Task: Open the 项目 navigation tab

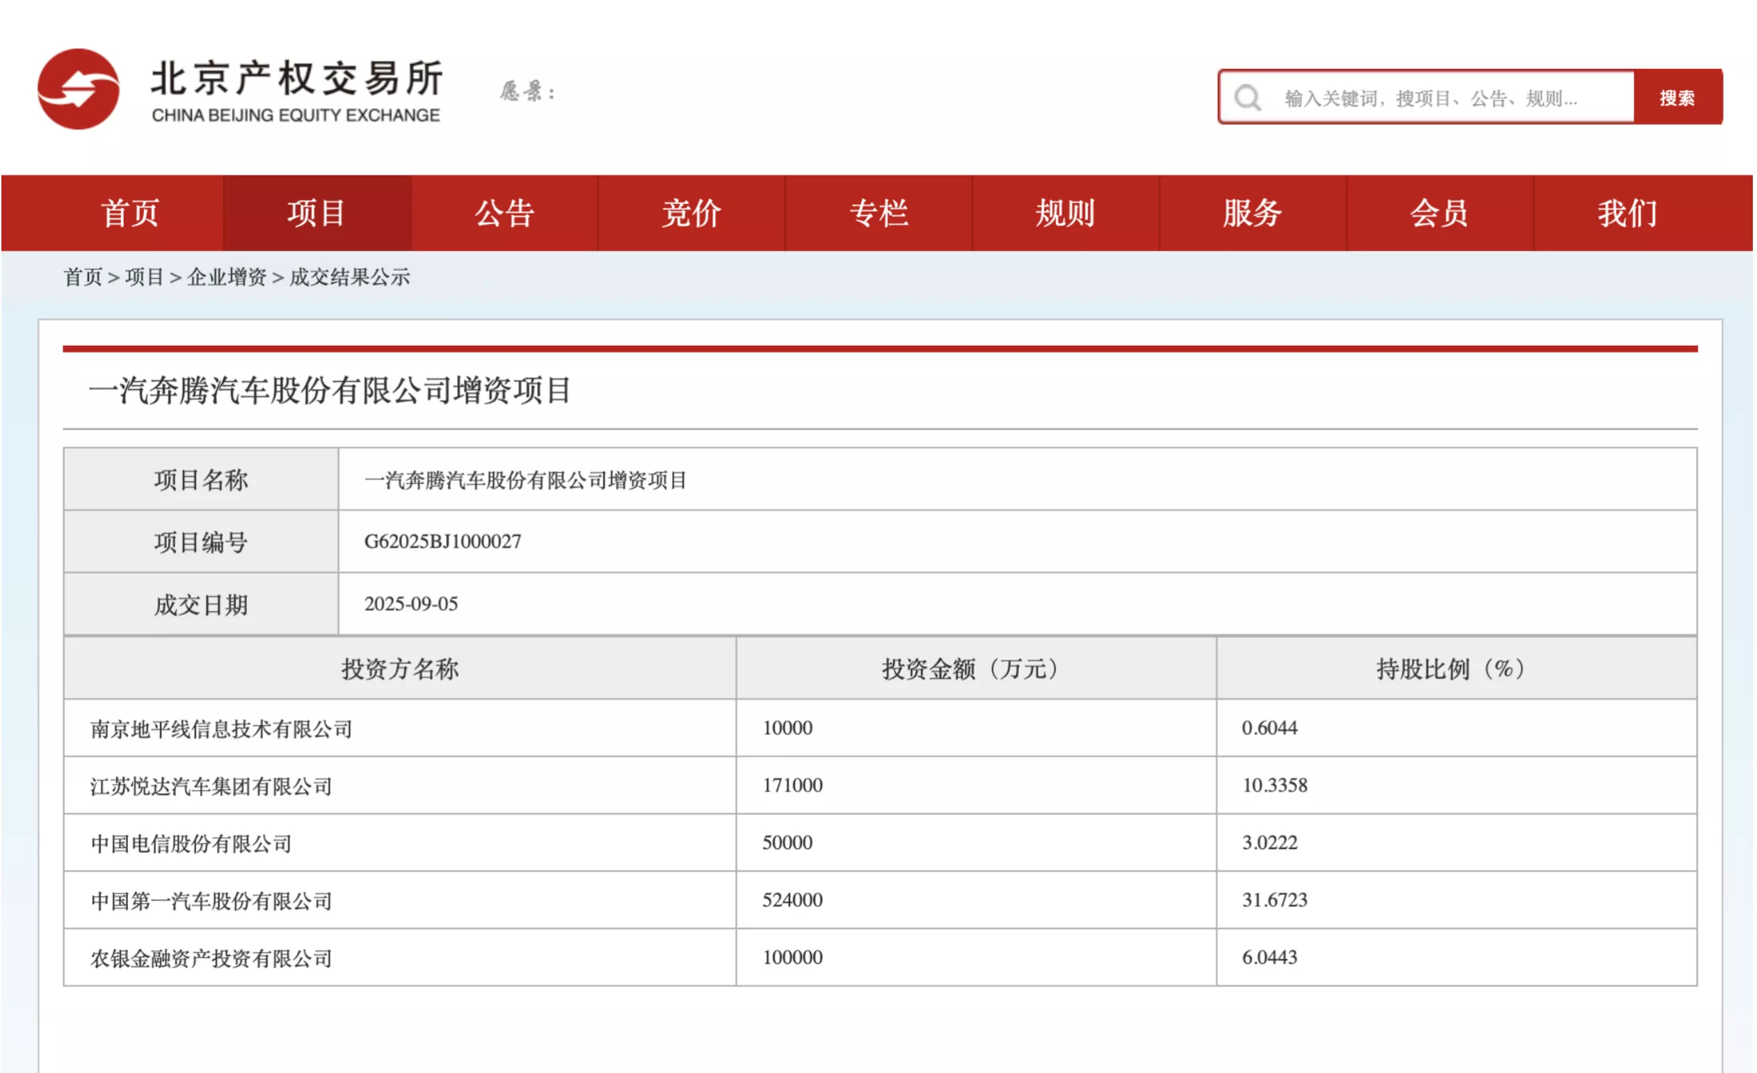Action: pyautogui.click(x=317, y=214)
